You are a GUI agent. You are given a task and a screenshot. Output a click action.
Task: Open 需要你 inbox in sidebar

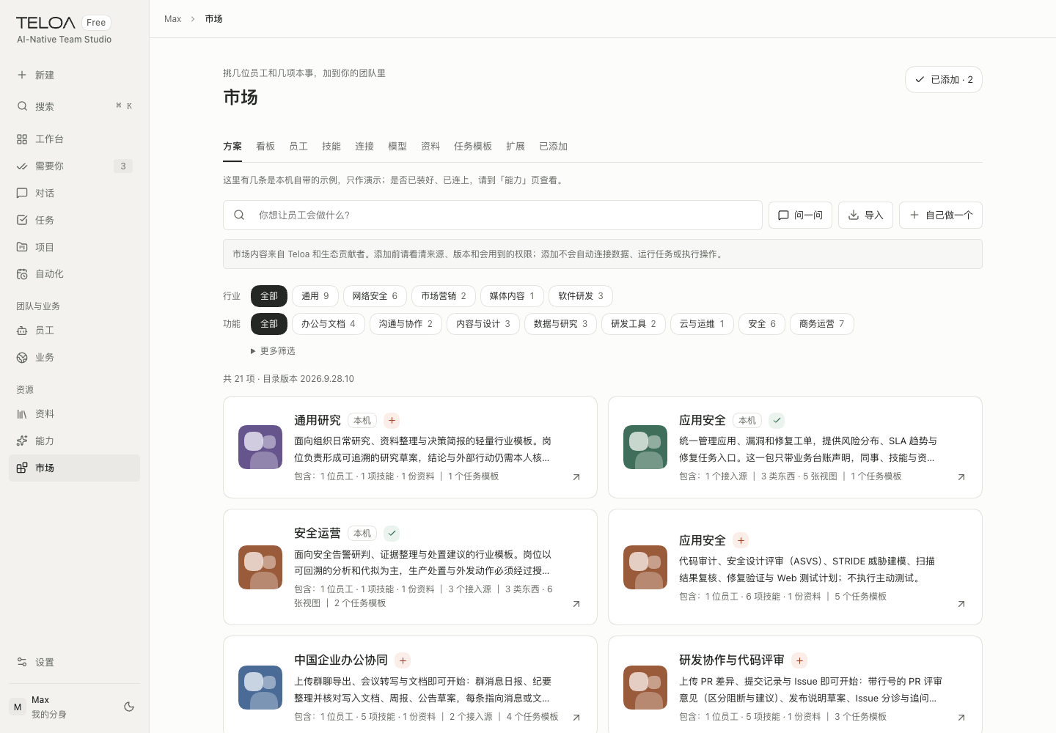(74, 166)
